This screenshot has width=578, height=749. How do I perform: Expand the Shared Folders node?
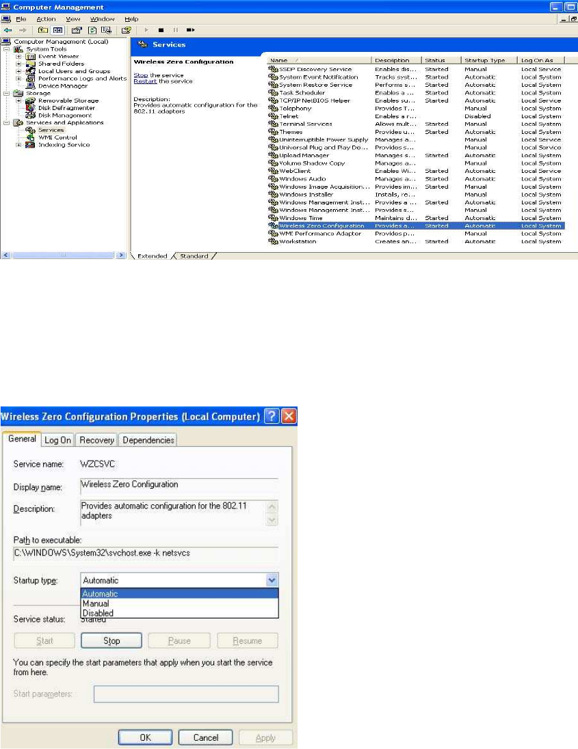pos(18,64)
